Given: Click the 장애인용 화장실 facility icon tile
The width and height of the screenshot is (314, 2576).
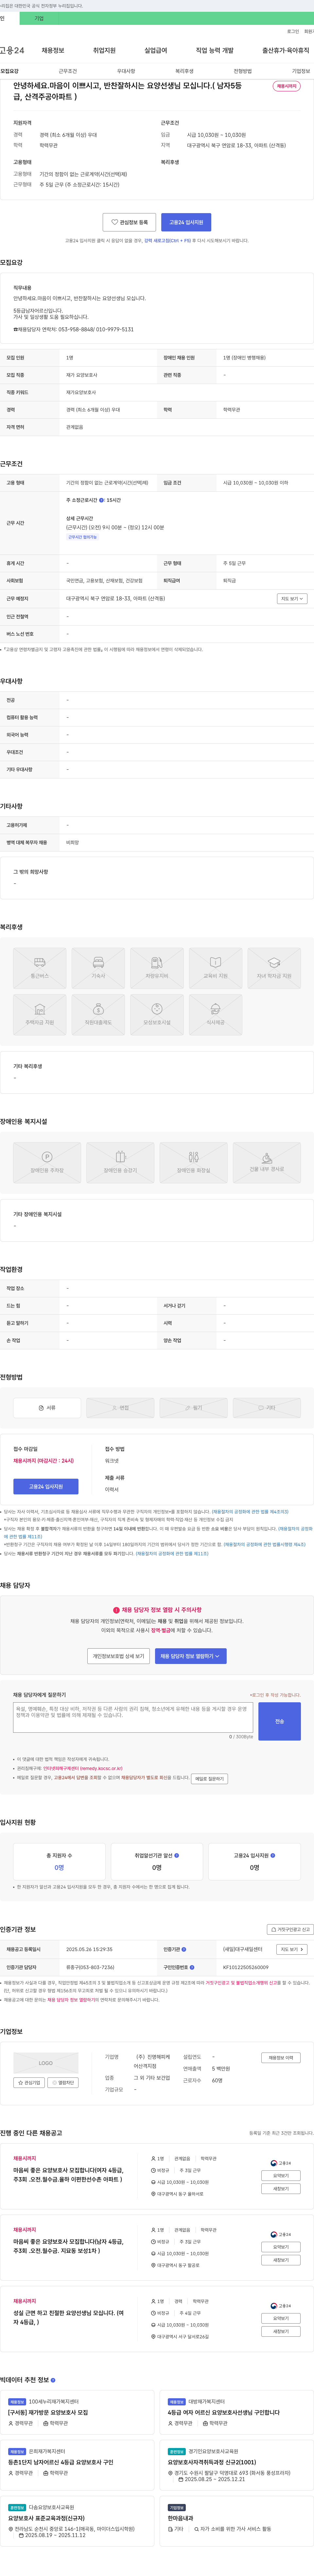Looking at the screenshot, I should click(194, 1163).
